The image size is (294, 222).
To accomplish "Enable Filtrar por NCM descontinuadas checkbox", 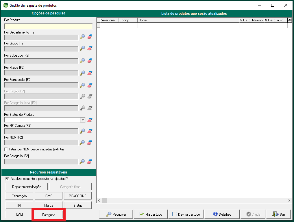I will 6,149.
